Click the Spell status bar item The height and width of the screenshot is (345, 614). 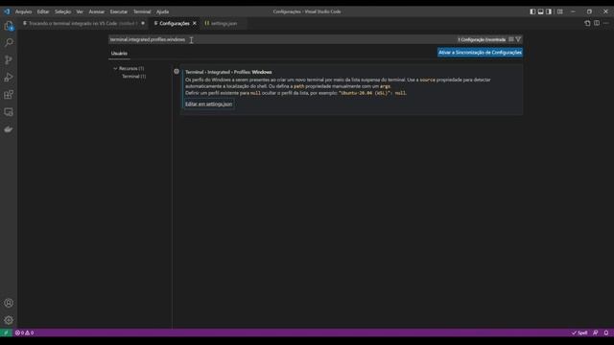point(579,333)
